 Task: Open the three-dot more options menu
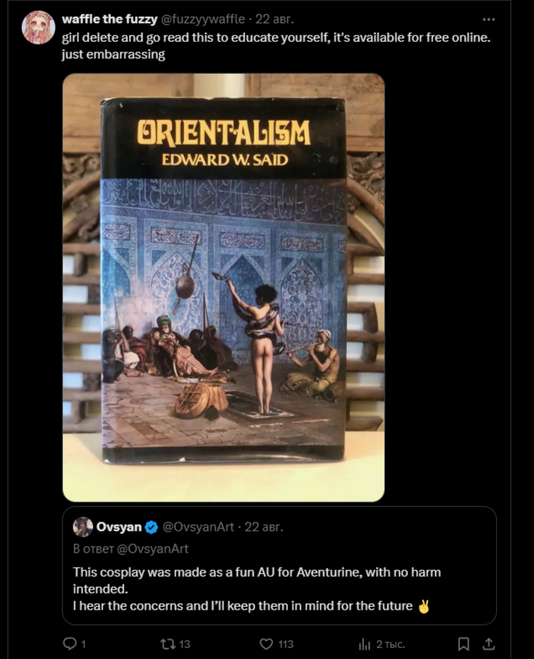click(488, 19)
